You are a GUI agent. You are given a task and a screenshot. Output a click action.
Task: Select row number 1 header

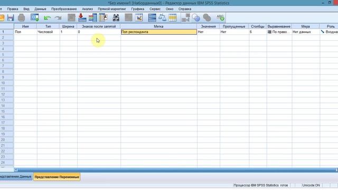pos(7,32)
